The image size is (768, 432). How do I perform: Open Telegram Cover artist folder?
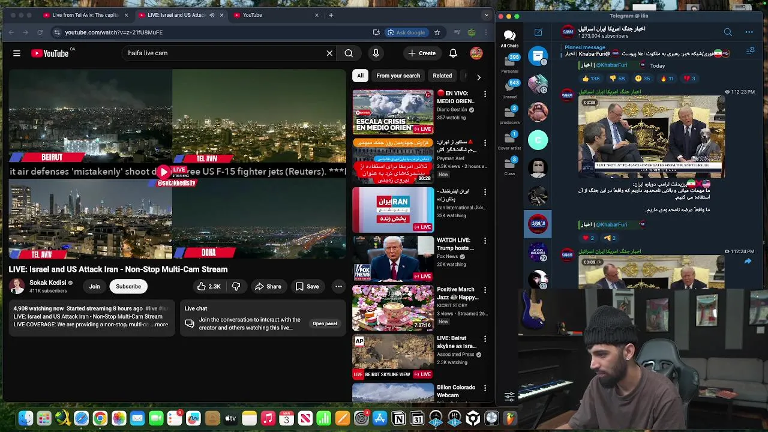pos(509,141)
